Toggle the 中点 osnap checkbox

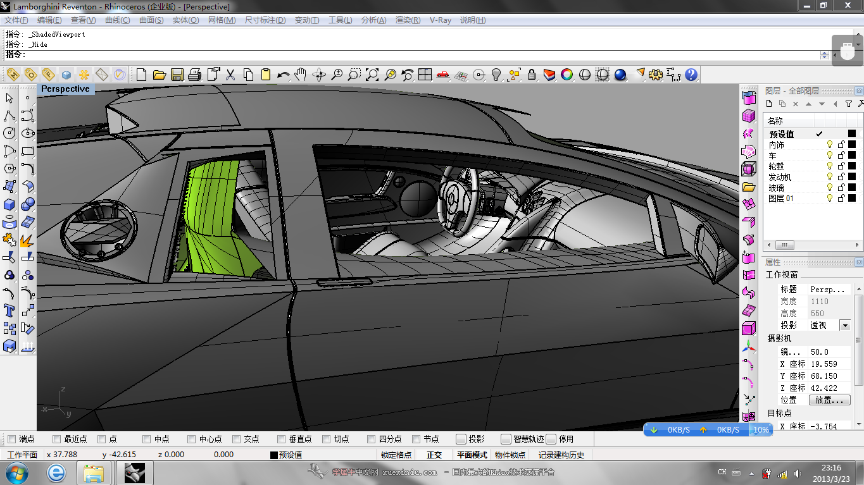(147, 439)
